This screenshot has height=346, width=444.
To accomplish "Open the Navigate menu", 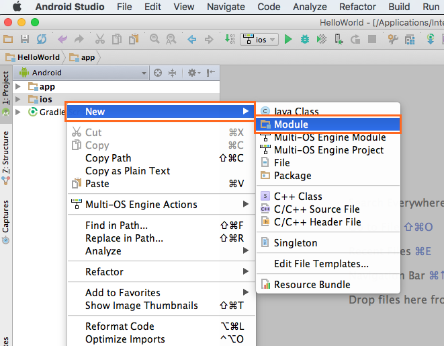I will 226,7.
